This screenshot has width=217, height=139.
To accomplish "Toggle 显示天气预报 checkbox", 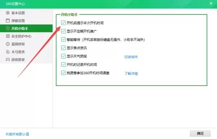I will 63,56.
